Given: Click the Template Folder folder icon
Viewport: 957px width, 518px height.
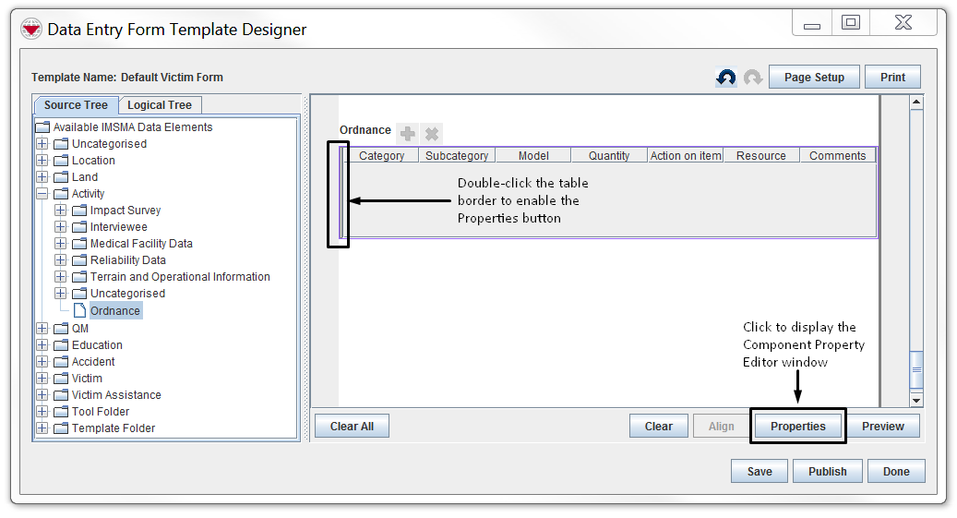Looking at the screenshot, I should click(61, 428).
